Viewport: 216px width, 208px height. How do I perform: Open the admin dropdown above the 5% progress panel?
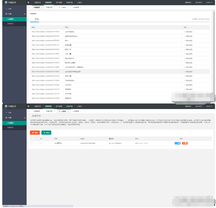[209, 2]
